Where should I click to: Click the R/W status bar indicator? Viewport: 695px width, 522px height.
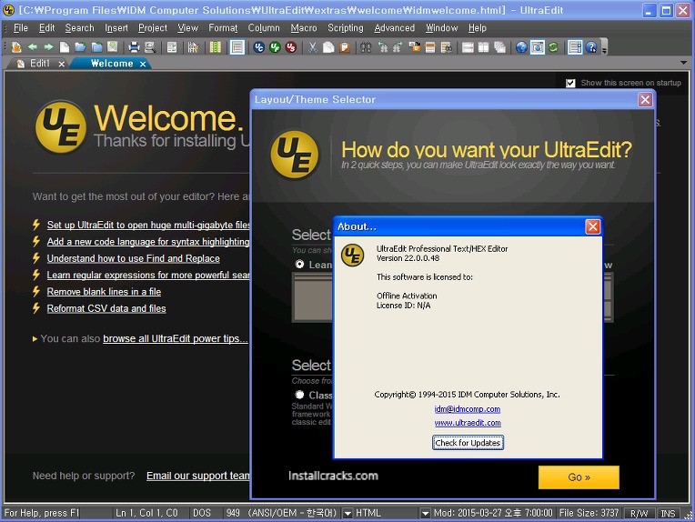point(639,513)
